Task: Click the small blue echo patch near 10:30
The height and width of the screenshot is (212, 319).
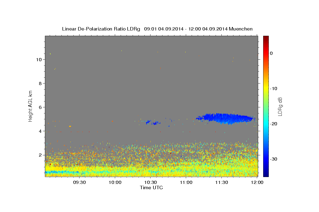Action: click(153, 122)
